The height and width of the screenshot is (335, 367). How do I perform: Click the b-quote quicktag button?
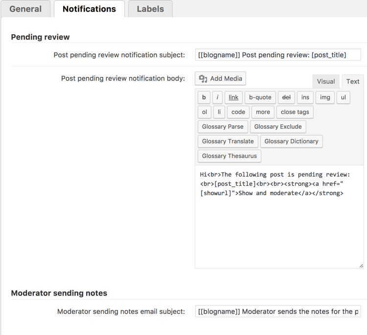pyautogui.click(x=260, y=97)
